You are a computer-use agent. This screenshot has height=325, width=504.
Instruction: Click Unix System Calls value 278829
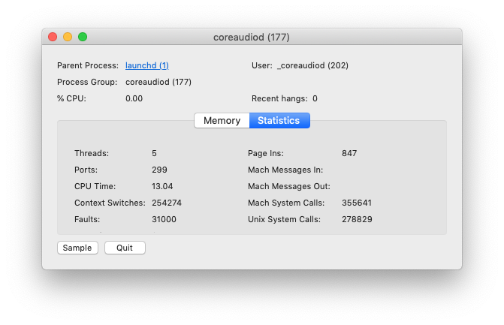point(357,219)
